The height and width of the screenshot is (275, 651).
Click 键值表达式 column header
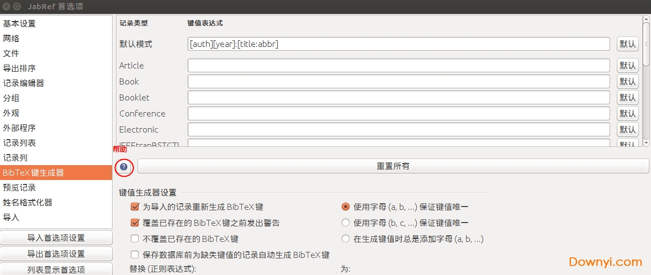pos(205,23)
